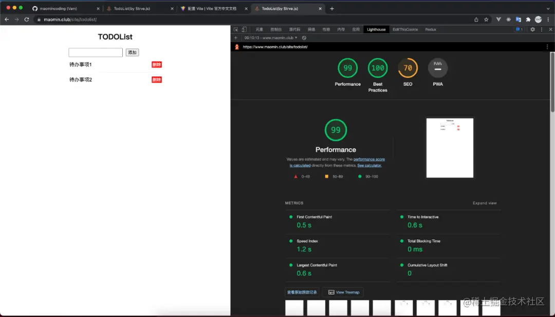Open the See calculator link
The width and height of the screenshot is (555, 317).
(369, 165)
